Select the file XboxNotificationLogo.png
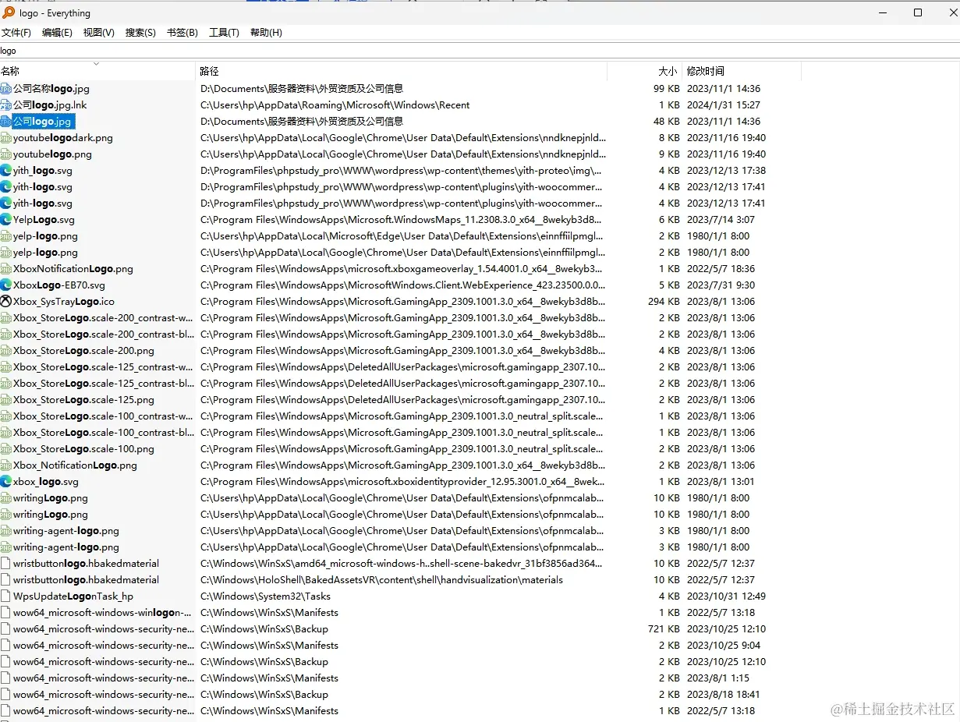The width and height of the screenshot is (960, 722). [73, 269]
